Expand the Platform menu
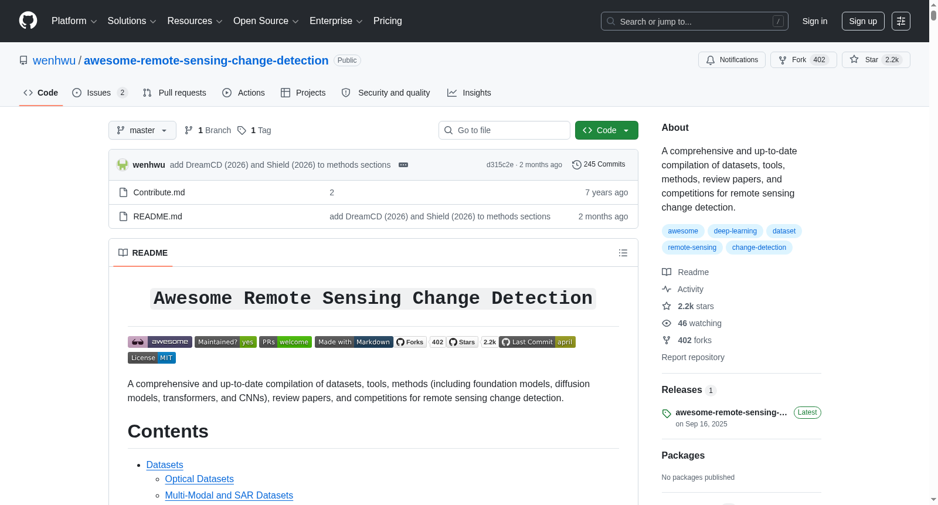This screenshot has height=505, width=938. pyautogui.click(x=74, y=21)
